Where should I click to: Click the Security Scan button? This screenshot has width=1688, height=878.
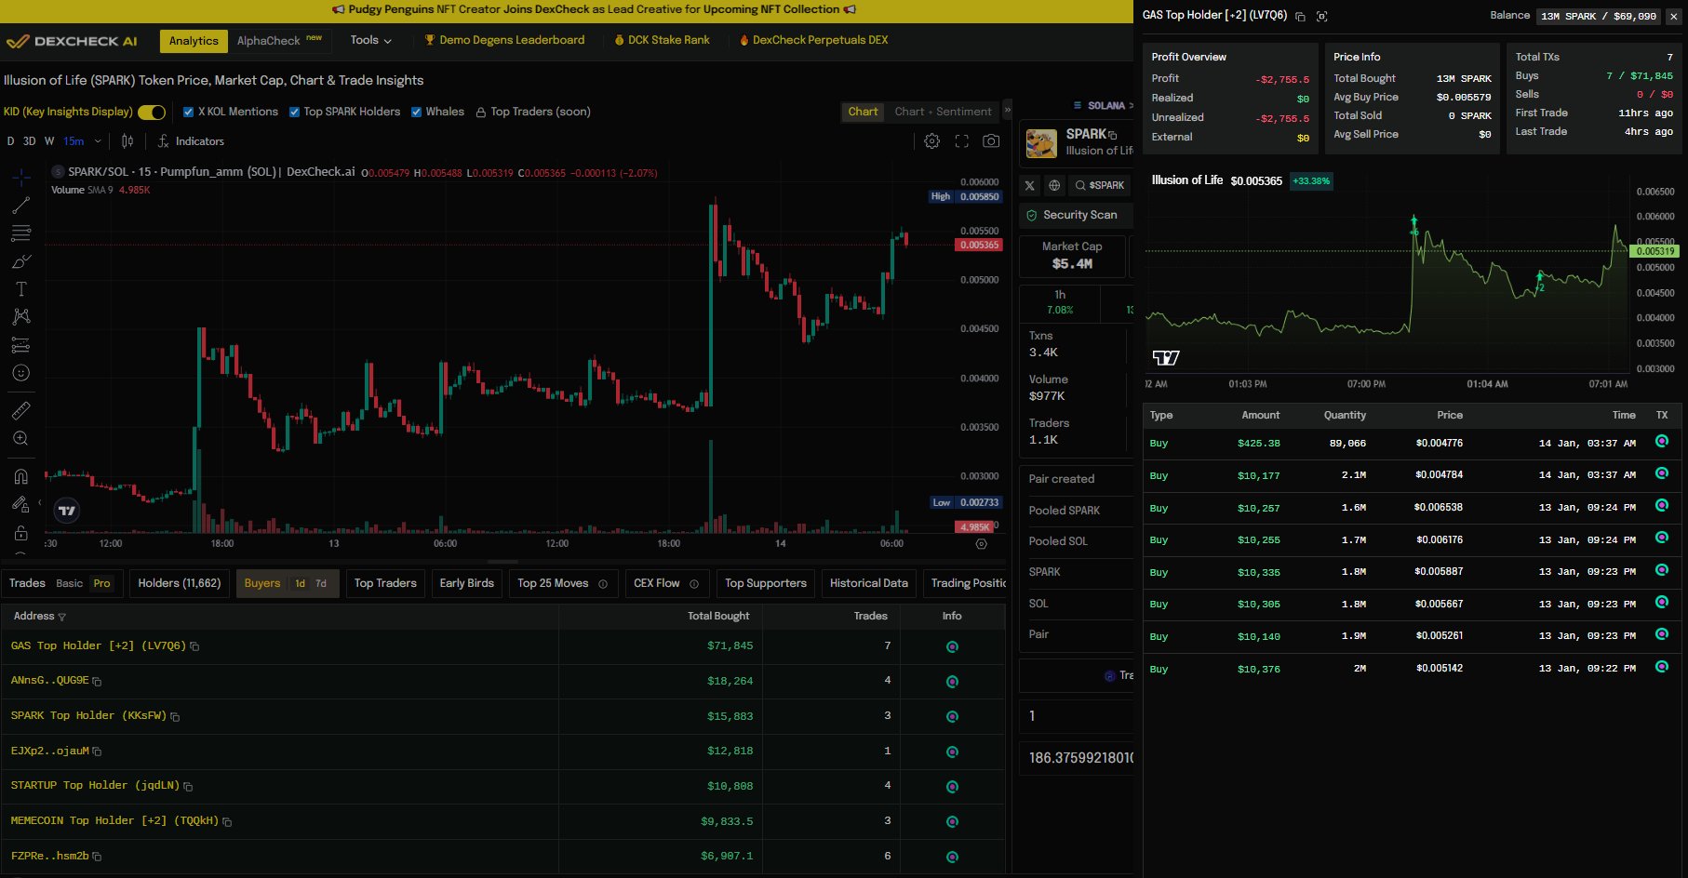point(1078,215)
